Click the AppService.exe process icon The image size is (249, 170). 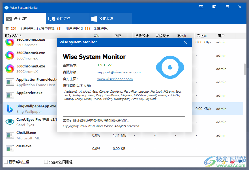pos(9,95)
